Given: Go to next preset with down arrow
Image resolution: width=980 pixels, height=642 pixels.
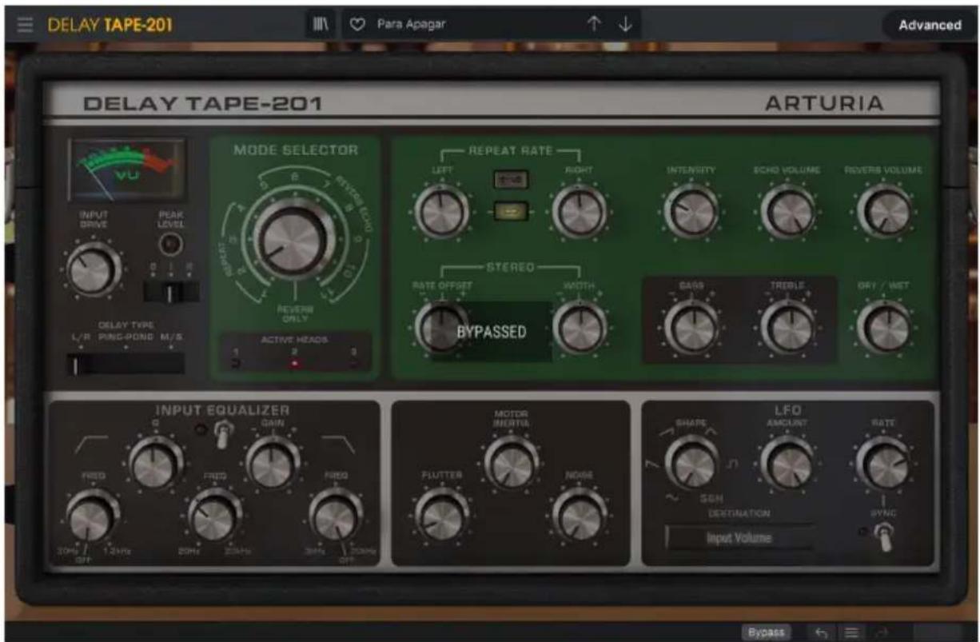Looking at the screenshot, I should [625, 25].
